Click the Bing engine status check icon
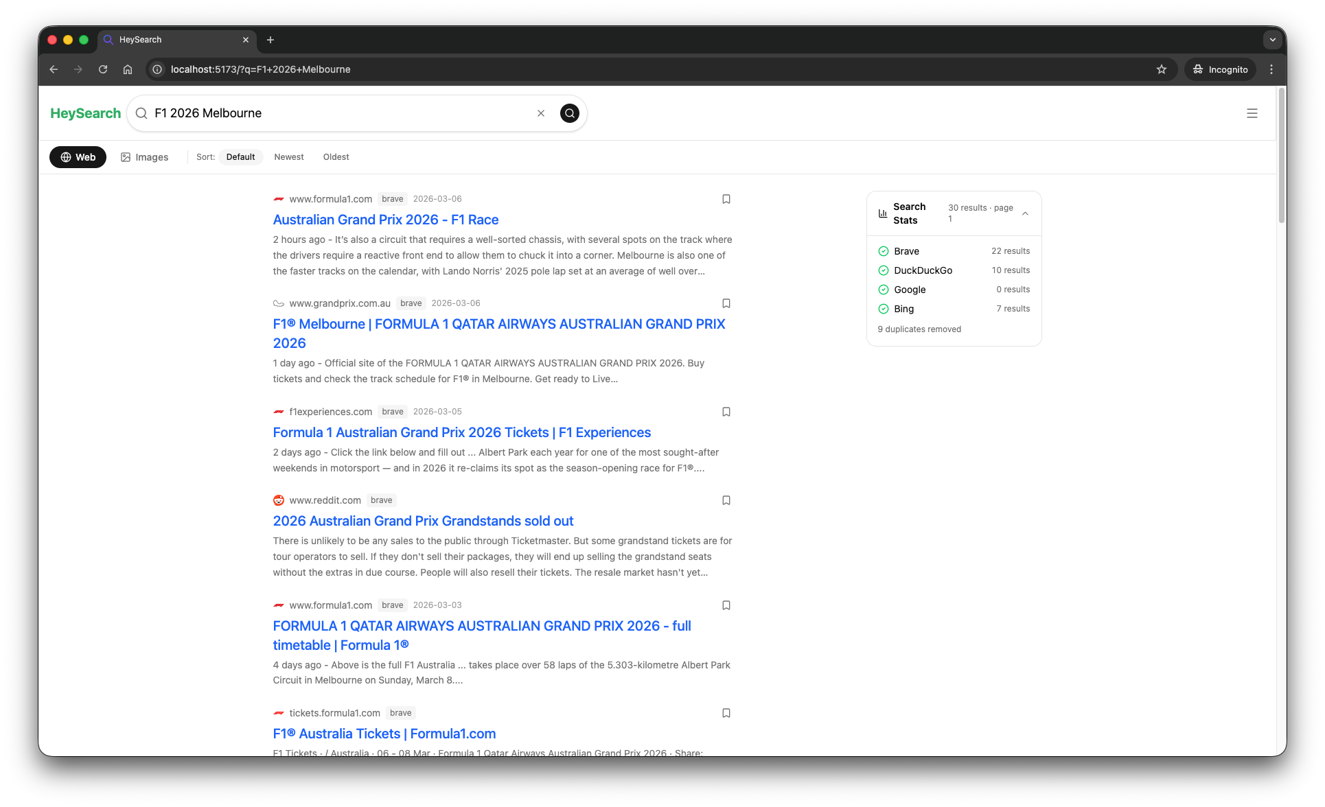The width and height of the screenshot is (1325, 807). tap(883, 309)
